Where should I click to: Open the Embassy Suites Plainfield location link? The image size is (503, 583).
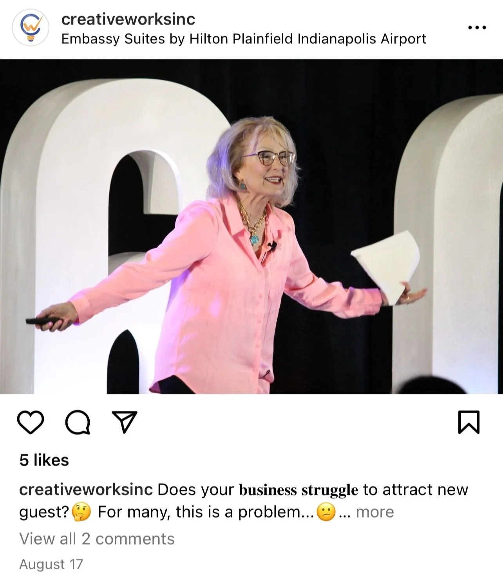pyautogui.click(x=244, y=39)
